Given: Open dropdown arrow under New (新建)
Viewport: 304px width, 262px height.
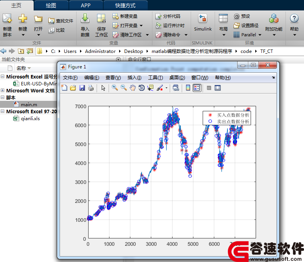Looking at the screenshot, I should tap(23, 35).
